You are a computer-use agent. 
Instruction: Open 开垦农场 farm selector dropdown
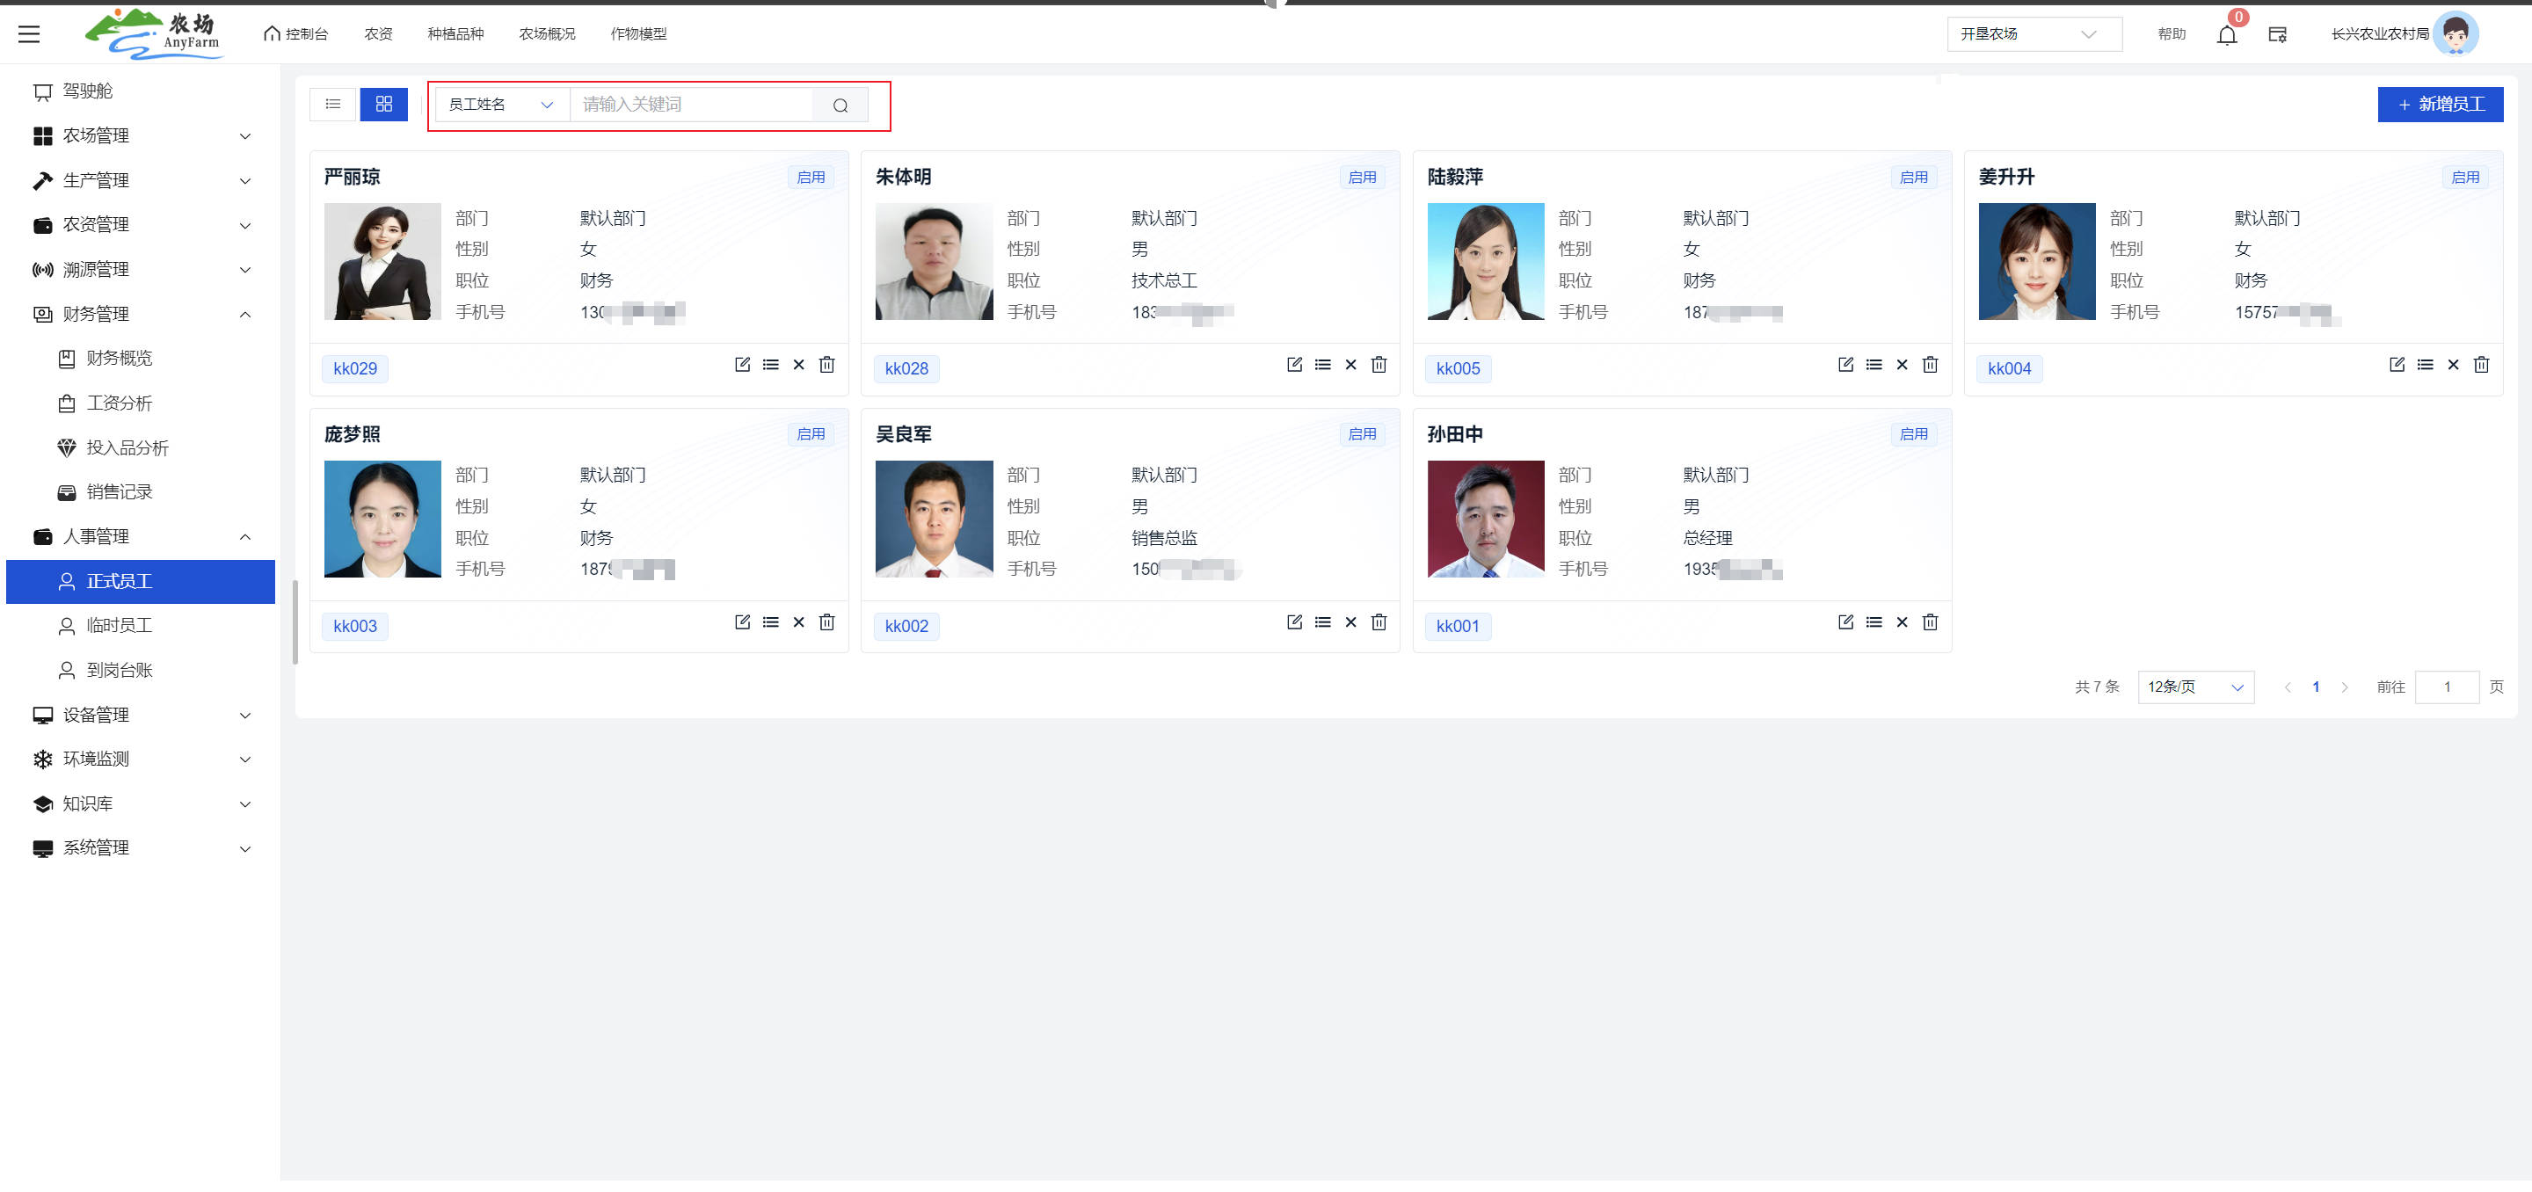[2033, 34]
